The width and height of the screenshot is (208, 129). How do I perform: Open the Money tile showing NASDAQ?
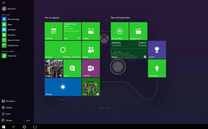(x=129, y=50)
